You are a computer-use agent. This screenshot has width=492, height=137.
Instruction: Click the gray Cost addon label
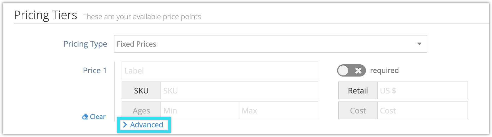(358, 110)
